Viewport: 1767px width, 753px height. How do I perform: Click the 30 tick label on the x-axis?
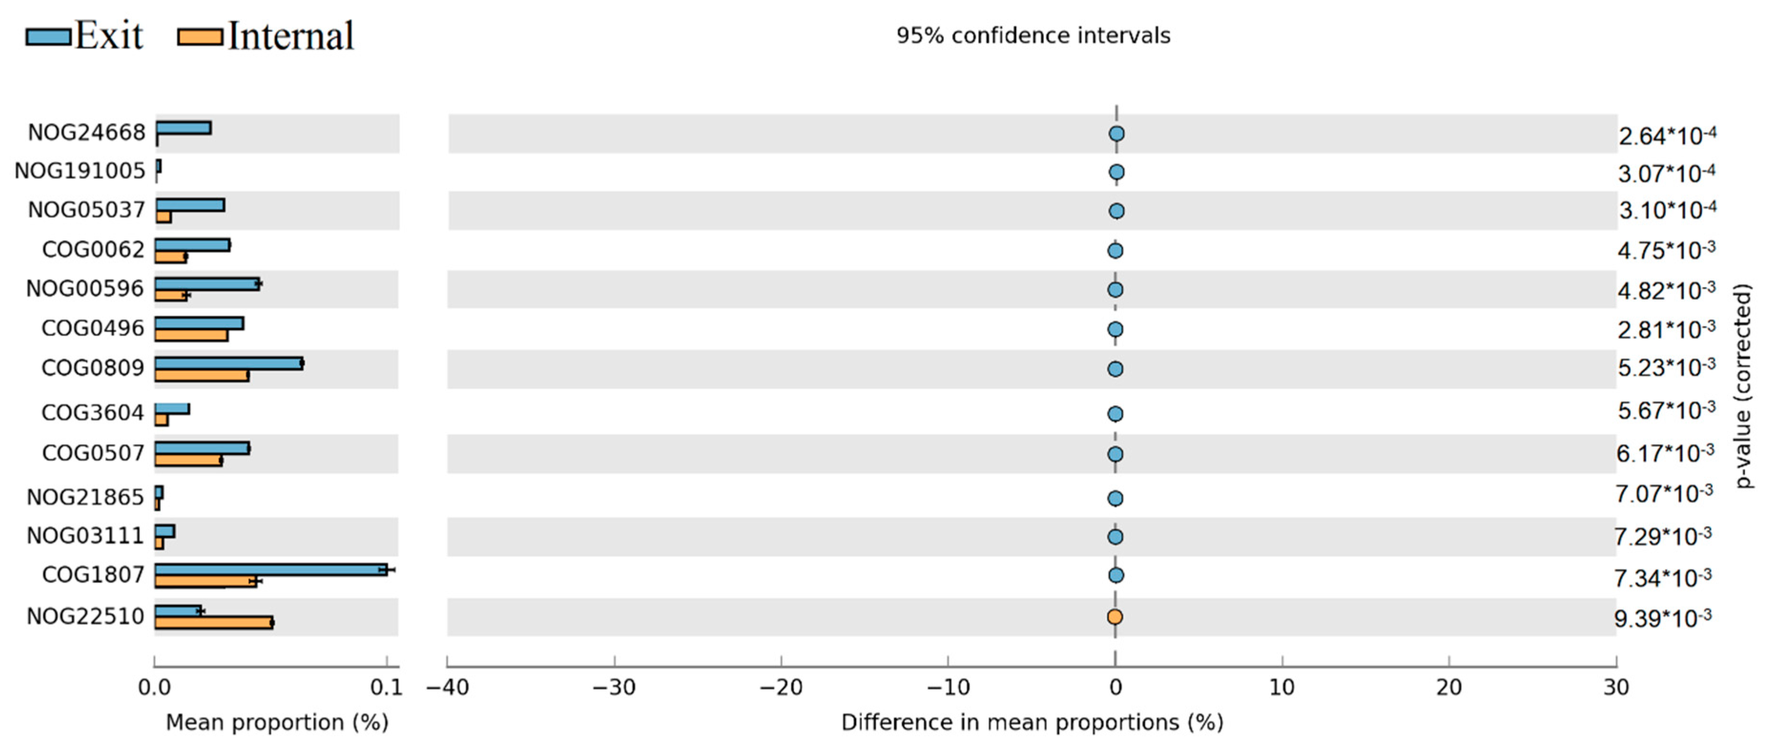click(1616, 687)
